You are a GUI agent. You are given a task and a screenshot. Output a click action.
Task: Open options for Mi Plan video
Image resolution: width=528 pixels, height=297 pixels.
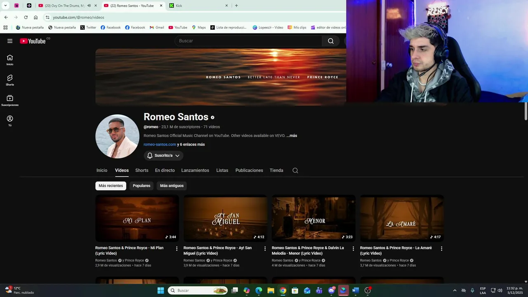(177, 249)
